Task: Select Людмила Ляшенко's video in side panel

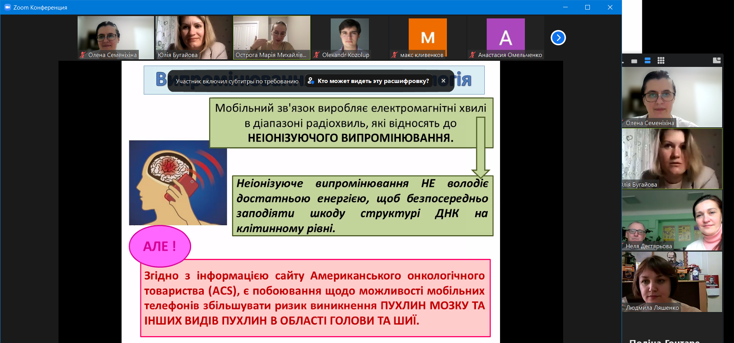Action: tap(672, 281)
